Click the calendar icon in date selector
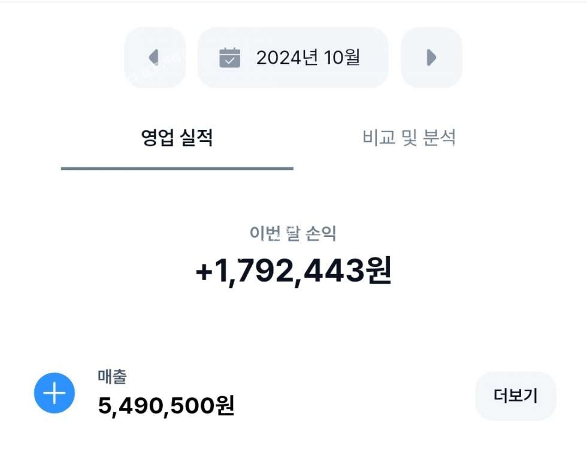Viewport: 587px width, 468px height. pyautogui.click(x=229, y=57)
